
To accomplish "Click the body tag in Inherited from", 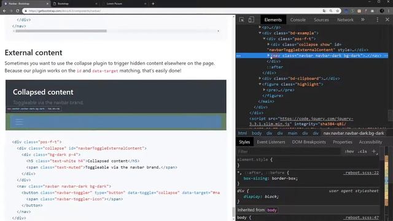I will coord(271,210).
